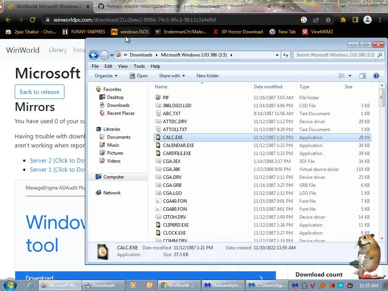Image resolution: width=388 pixels, height=291 pixels.
Task: Select CGA40.FON font file icon
Action: click(158, 201)
